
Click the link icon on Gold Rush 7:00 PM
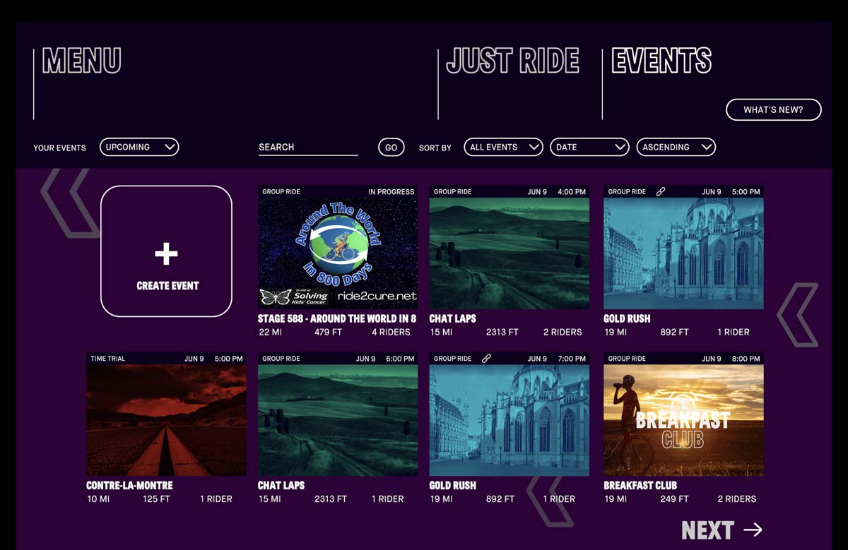coord(486,359)
